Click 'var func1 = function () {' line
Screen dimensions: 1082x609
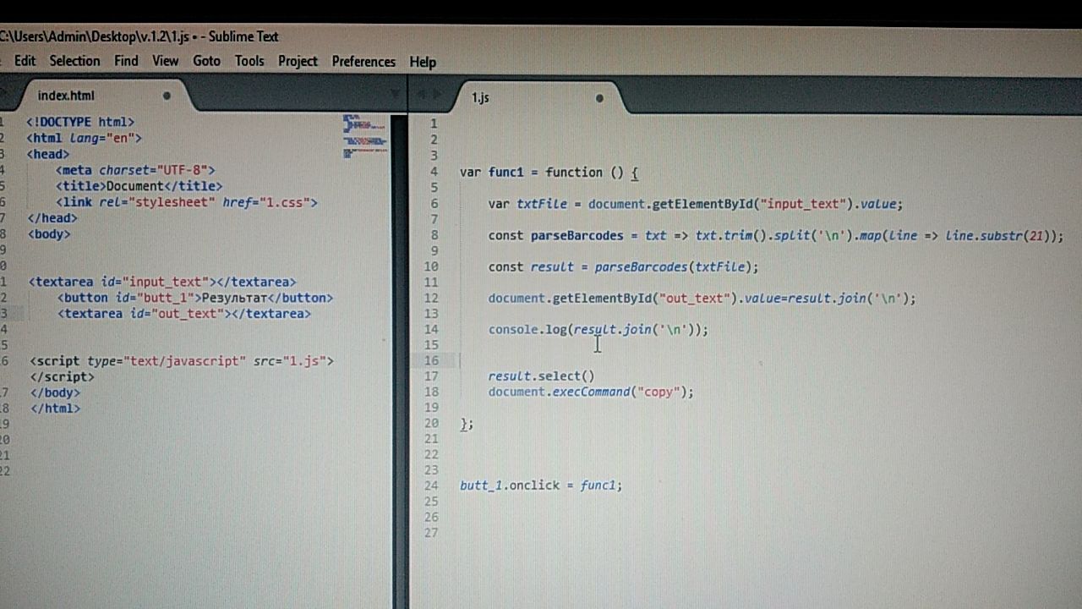pyautogui.click(x=549, y=173)
